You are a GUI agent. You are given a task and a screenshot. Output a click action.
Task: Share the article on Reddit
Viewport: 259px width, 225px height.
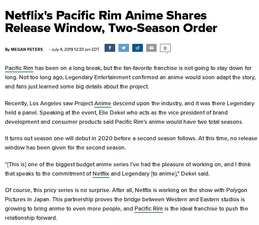[x=137, y=48]
